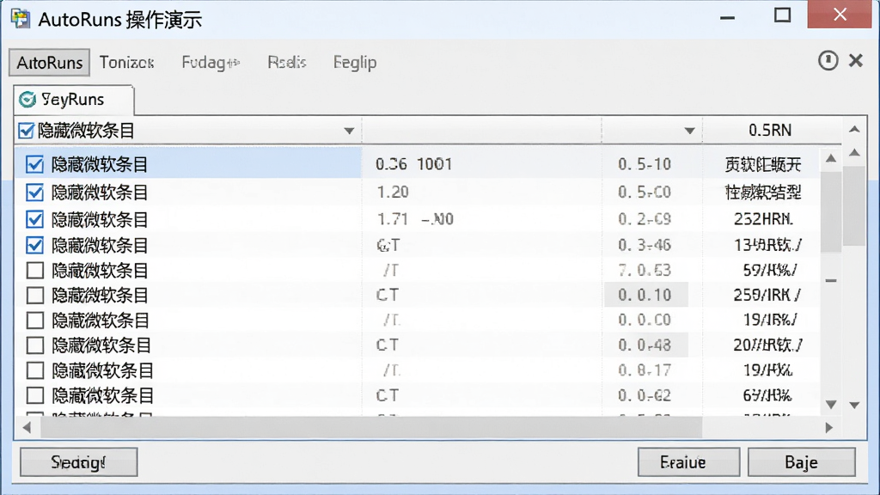Check the row with value 0.0-62
Screen dimensions: 880x495
(34, 395)
